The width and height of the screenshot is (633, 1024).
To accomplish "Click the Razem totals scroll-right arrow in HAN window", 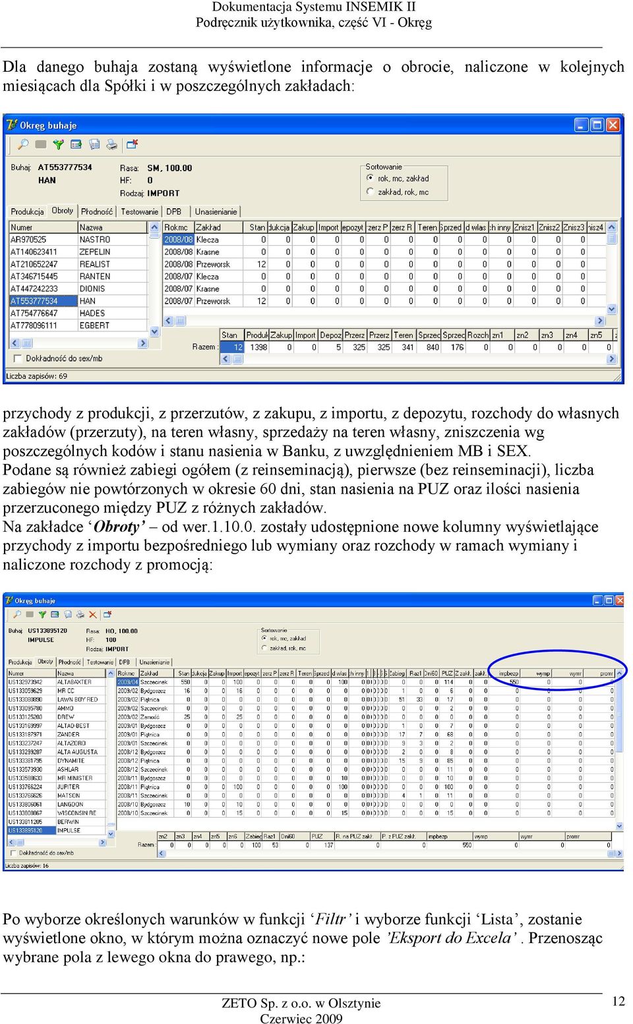I will pyautogui.click(x=611, y=359).
